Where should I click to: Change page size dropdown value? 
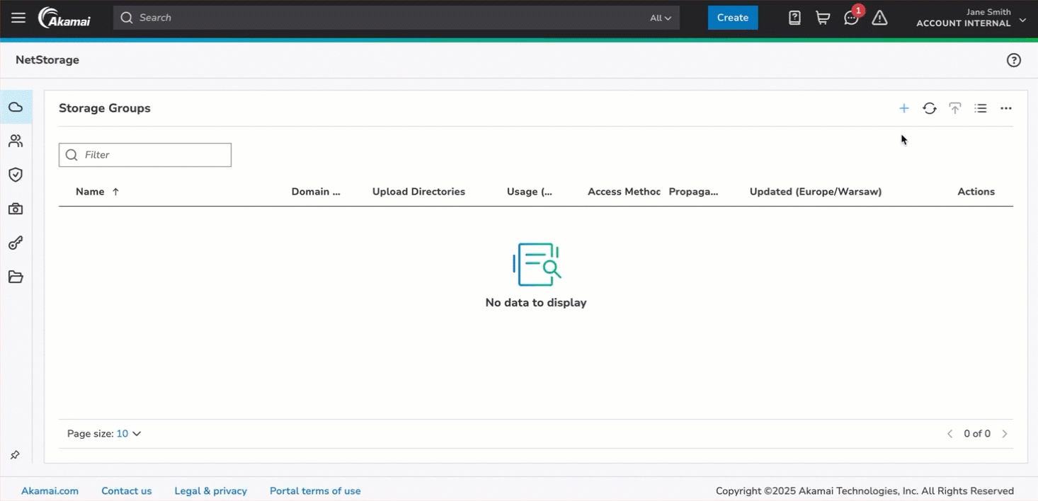pos(129,434)
